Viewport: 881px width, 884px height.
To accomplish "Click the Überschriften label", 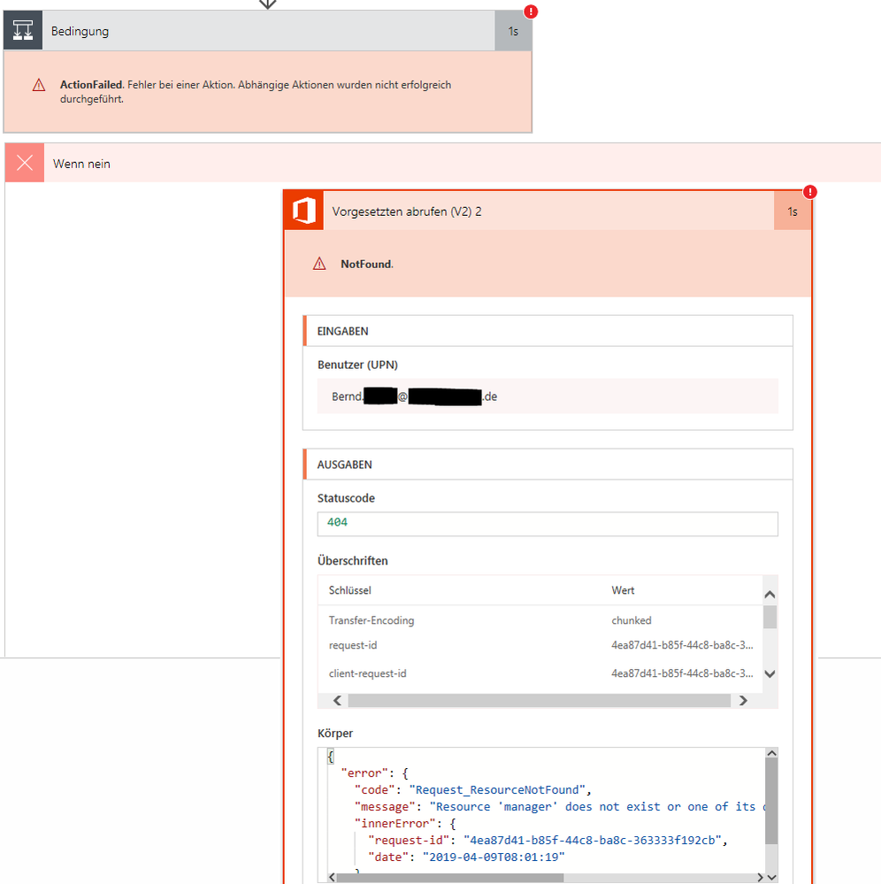I will (353, 560).
